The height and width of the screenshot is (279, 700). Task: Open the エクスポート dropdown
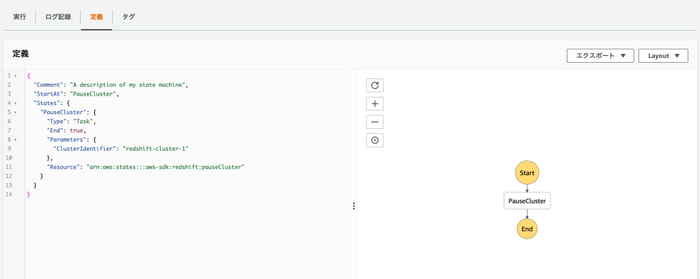pyautogui.click(x=600, y=56)
